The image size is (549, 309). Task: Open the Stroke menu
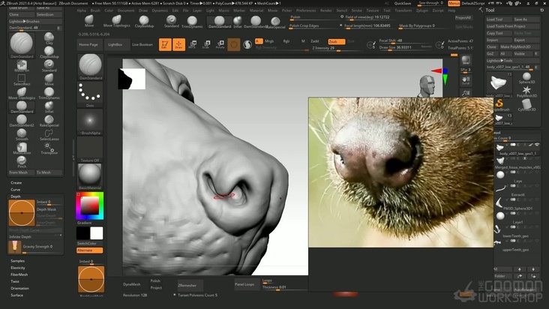357,10
